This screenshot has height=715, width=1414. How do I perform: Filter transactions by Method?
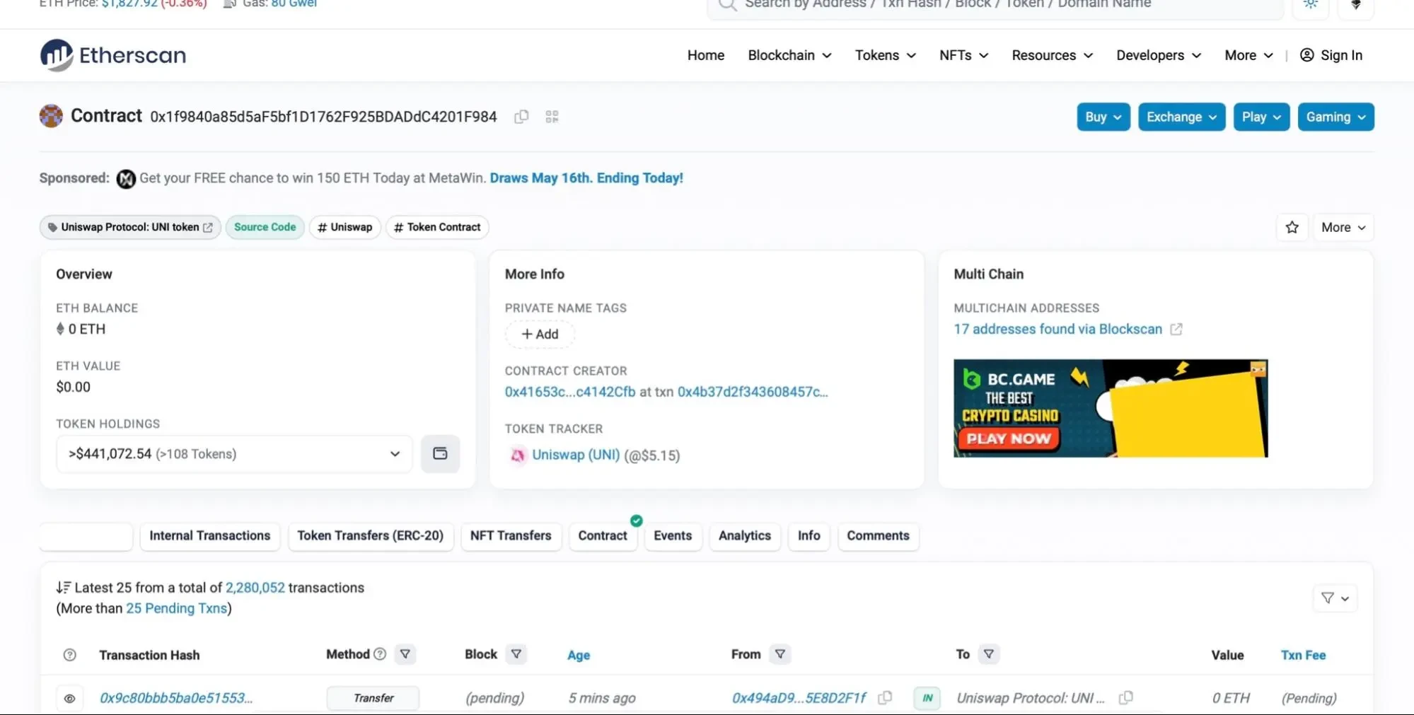(405, 654)
